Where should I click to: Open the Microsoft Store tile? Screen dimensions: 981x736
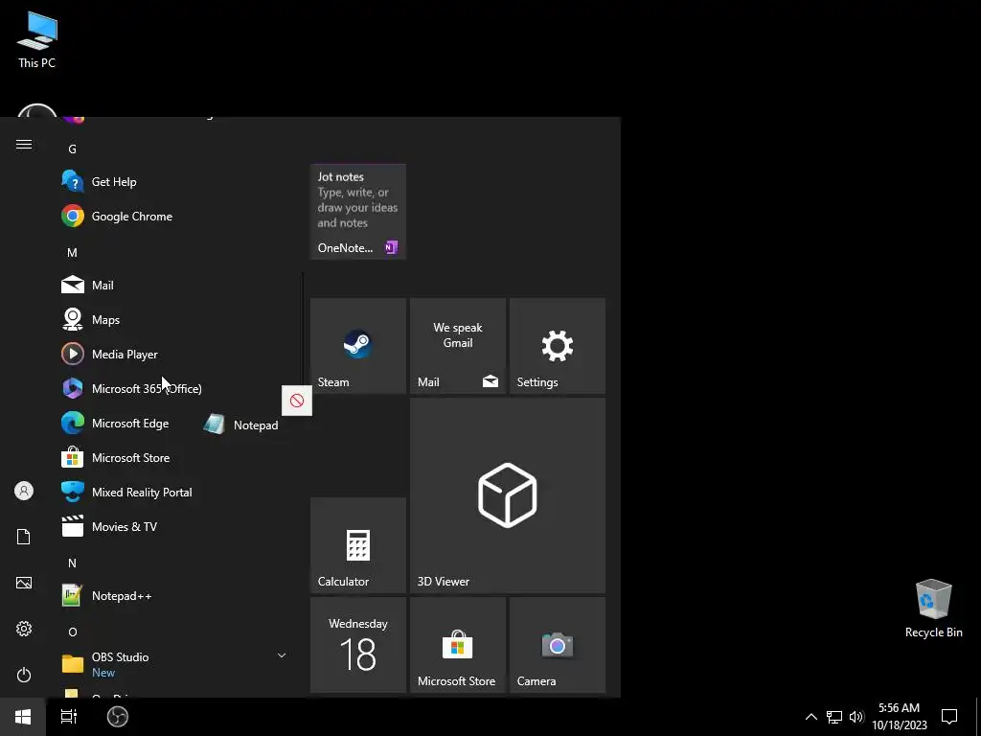pyautogui.click(x=457, y=645)
